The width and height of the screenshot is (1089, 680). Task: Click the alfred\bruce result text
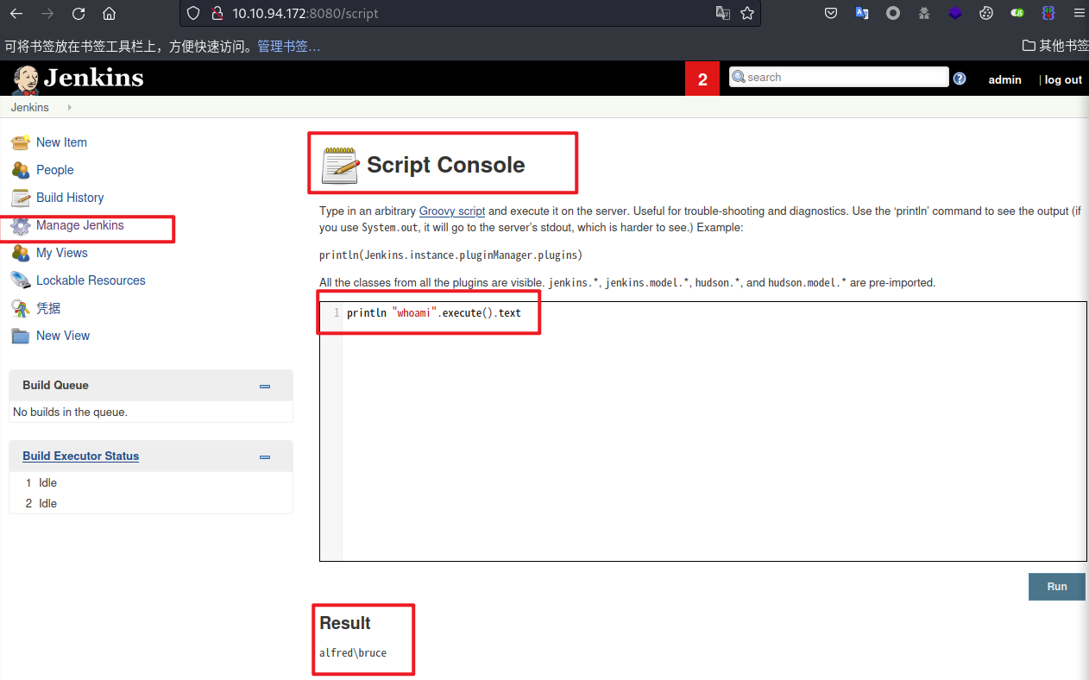(x=353, y=652)
